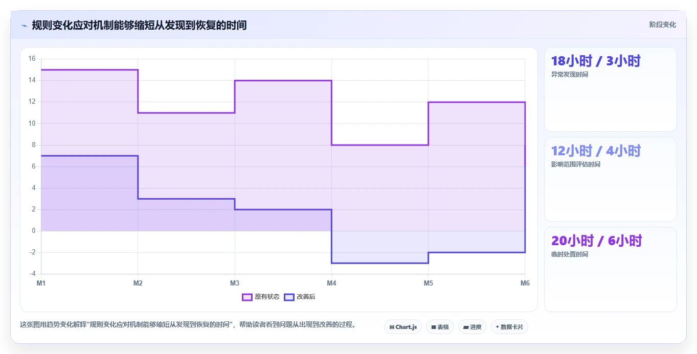This screenshot has height=354, width=697.
Task: Click the M4 axis label
Action: (331, 282)
